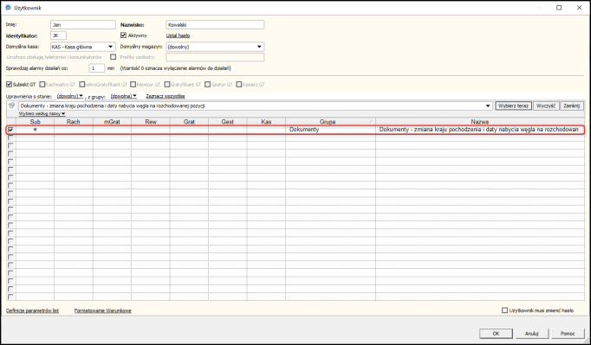Open help via the Pomoc button
The image size is (591, 345).
point(568,334)
